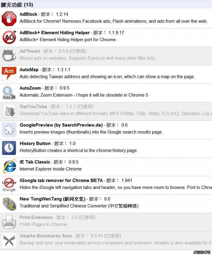Click the Xmarks Bookmarks Sync title
Screen dimensions: 212x255
tap(46, 236)
